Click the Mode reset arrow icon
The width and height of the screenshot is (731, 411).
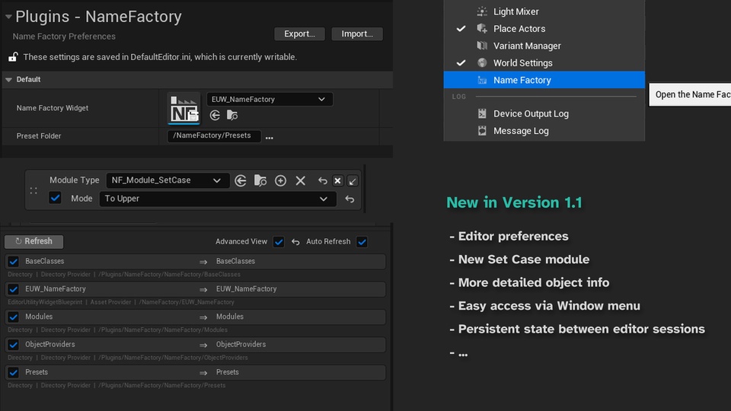(x=350, y=199)
